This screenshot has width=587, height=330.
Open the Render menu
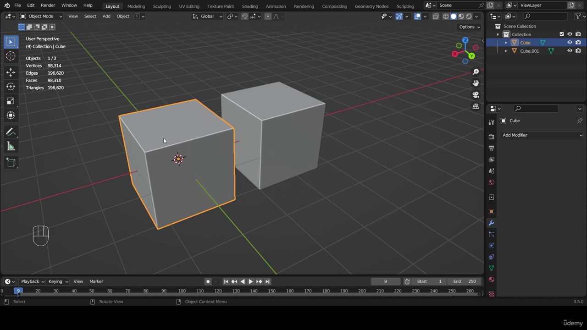click(48, 5)
